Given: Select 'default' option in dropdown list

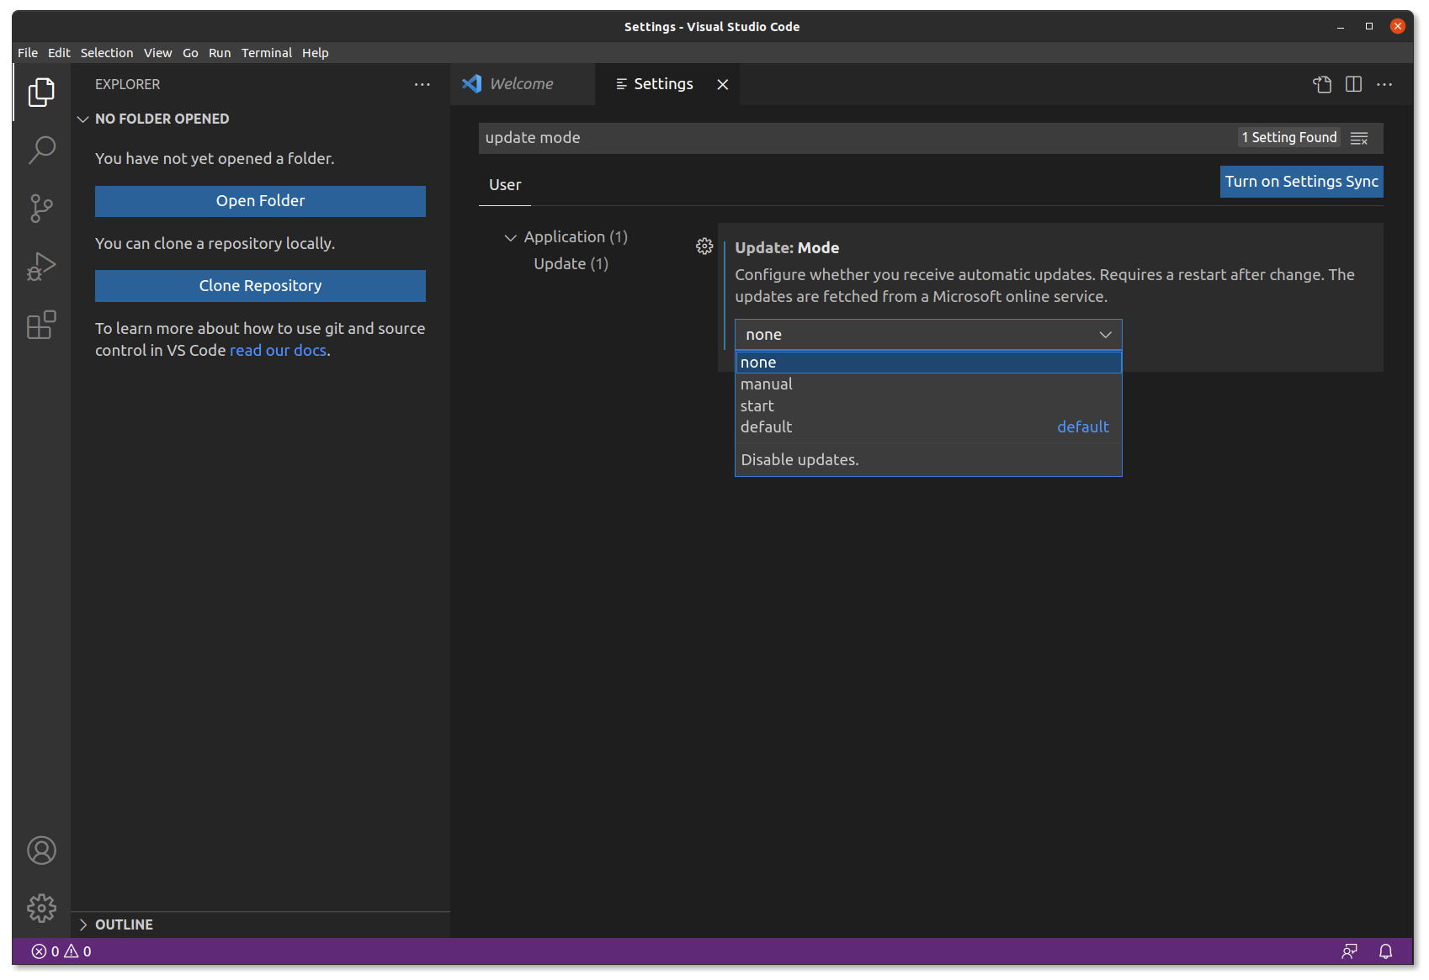Looking at the screenshot, I should (x=928, y=427).
